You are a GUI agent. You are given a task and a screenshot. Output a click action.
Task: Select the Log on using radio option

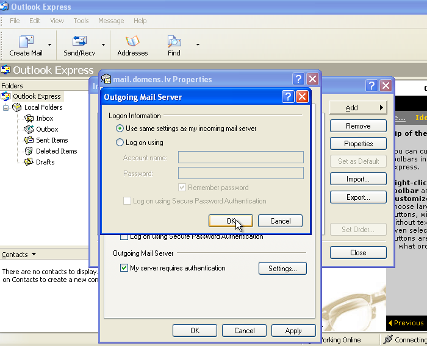tap(120, 143)
